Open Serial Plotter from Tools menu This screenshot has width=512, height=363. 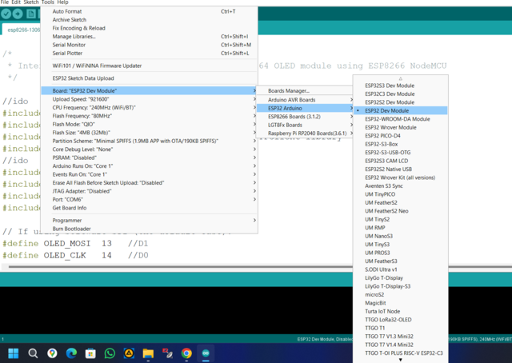pos(150,54)
